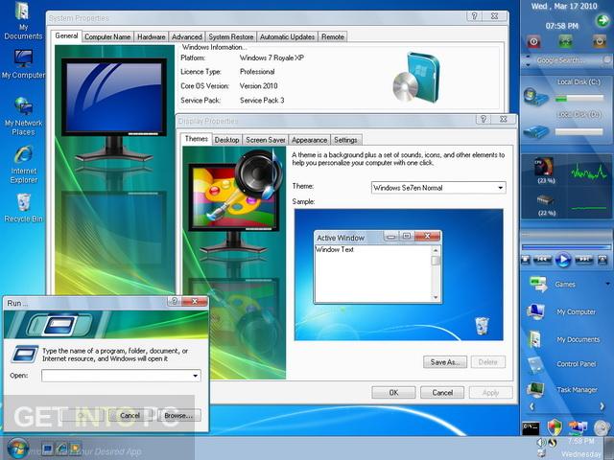Expand the Theme dropdown list
The image size is (614, 460).
tap(500, 188)
